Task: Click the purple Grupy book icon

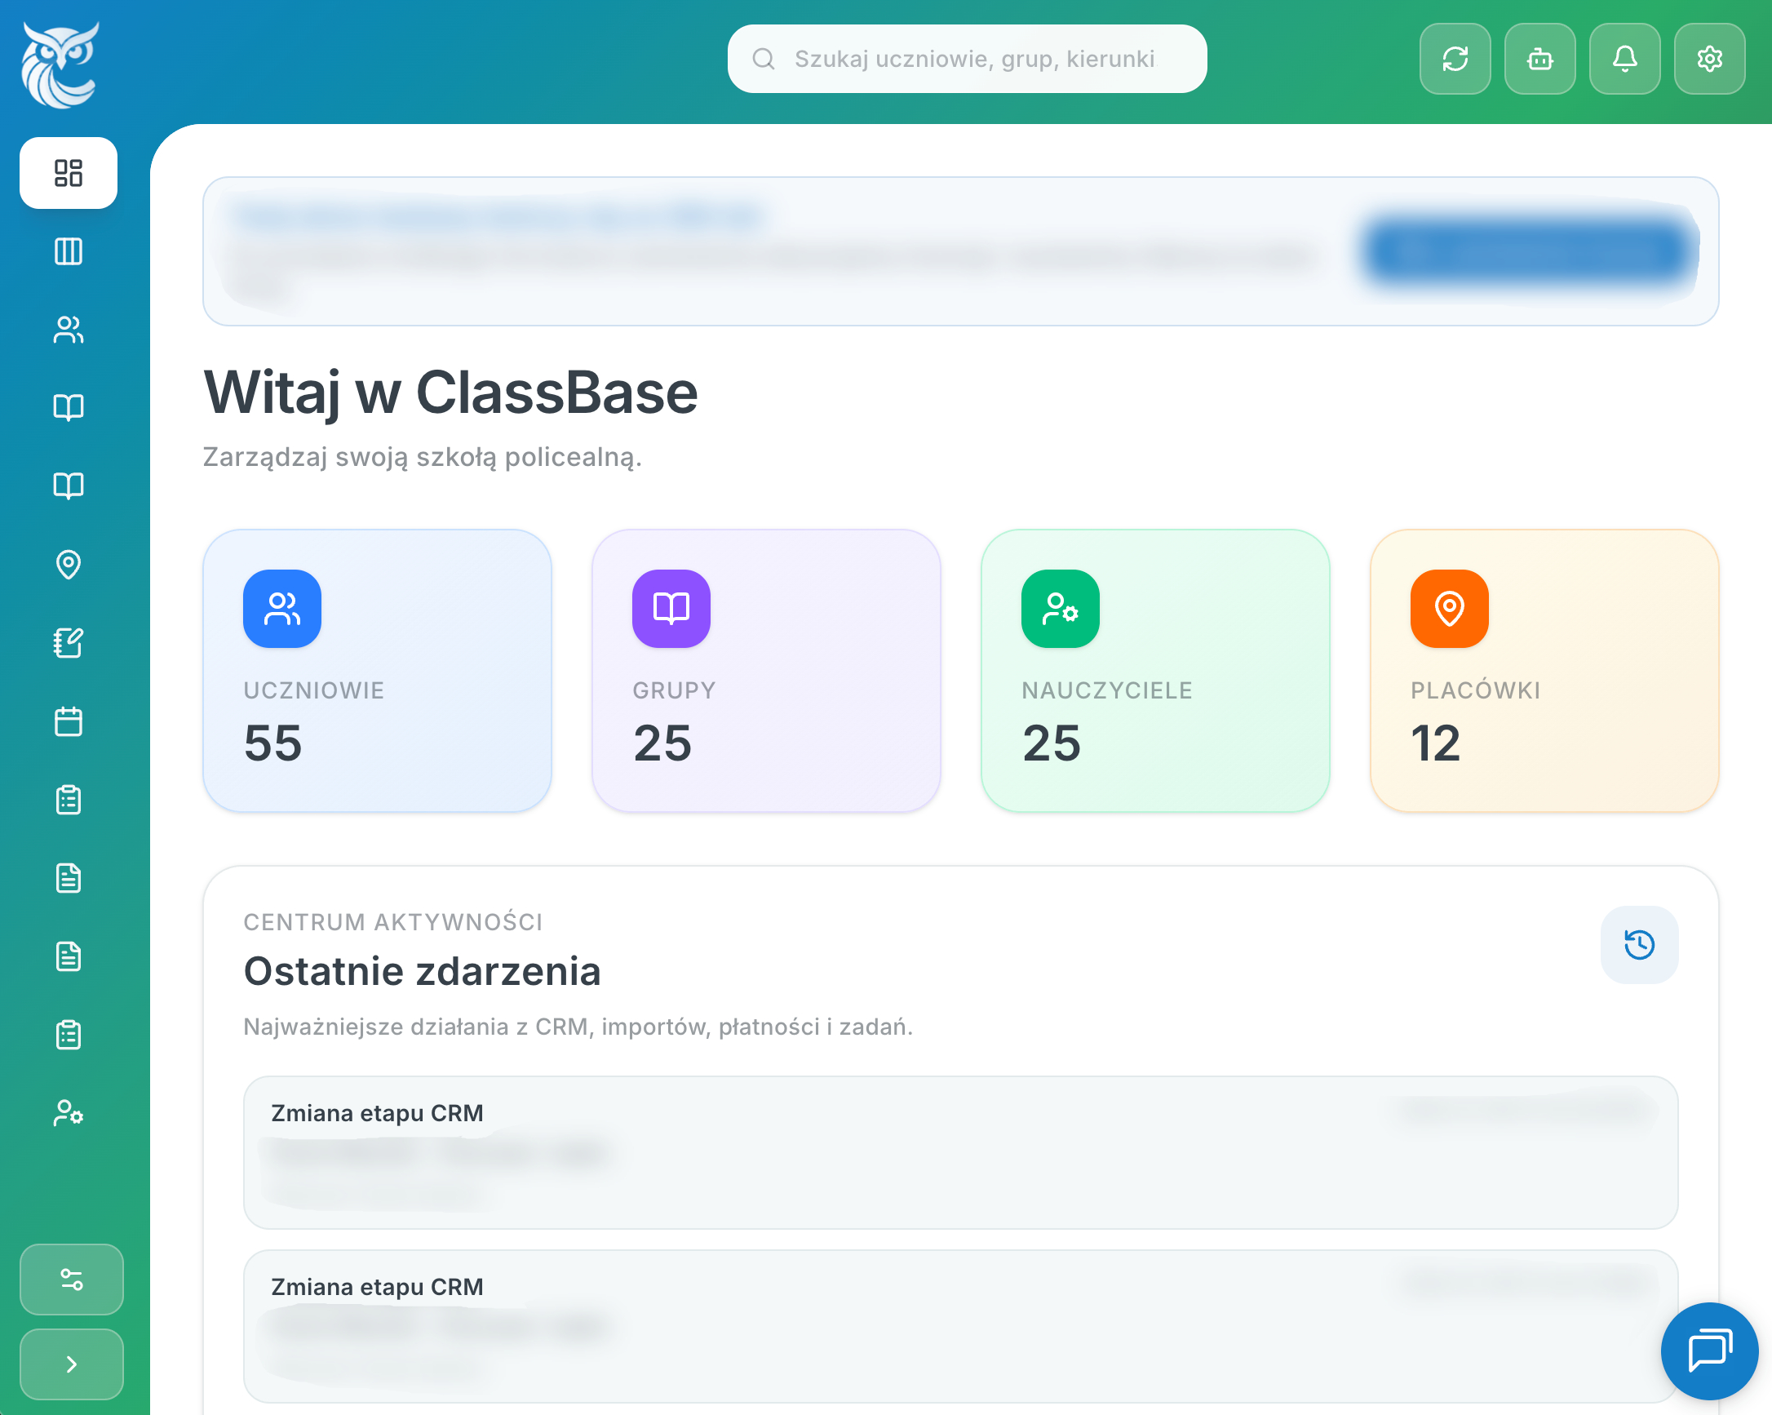Action: [x=671, y=609]
